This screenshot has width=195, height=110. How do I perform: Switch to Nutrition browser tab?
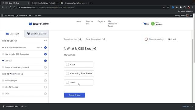(x=45, y=3)
